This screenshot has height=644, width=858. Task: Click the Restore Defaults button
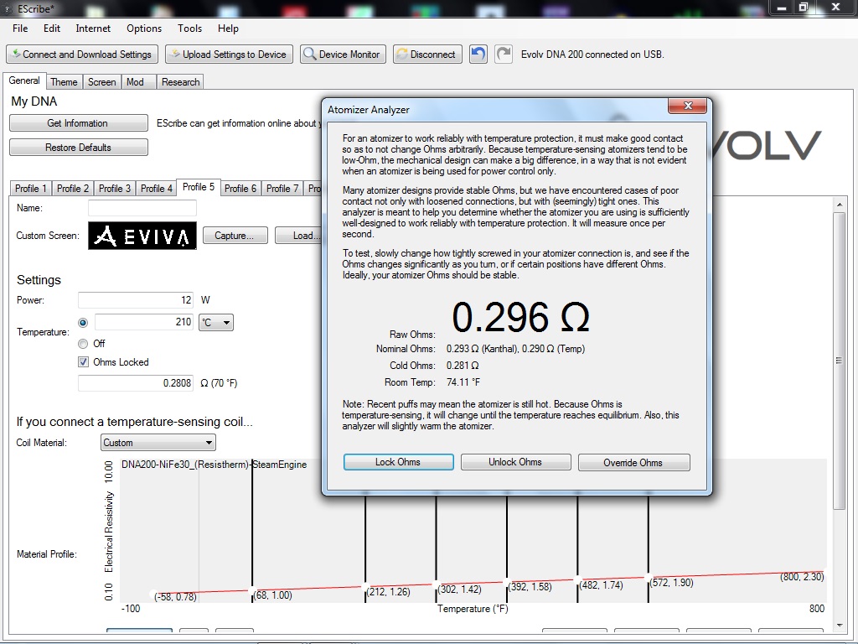pos(78,148)
